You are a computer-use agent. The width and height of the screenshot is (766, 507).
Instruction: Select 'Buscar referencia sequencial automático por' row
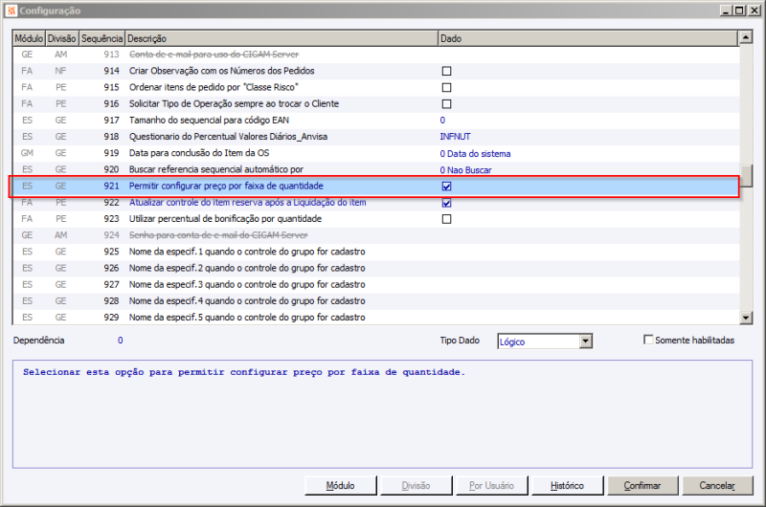(375, 169)
